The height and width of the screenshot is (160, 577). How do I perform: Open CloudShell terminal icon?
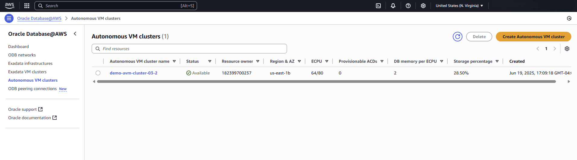click(378, 6)
